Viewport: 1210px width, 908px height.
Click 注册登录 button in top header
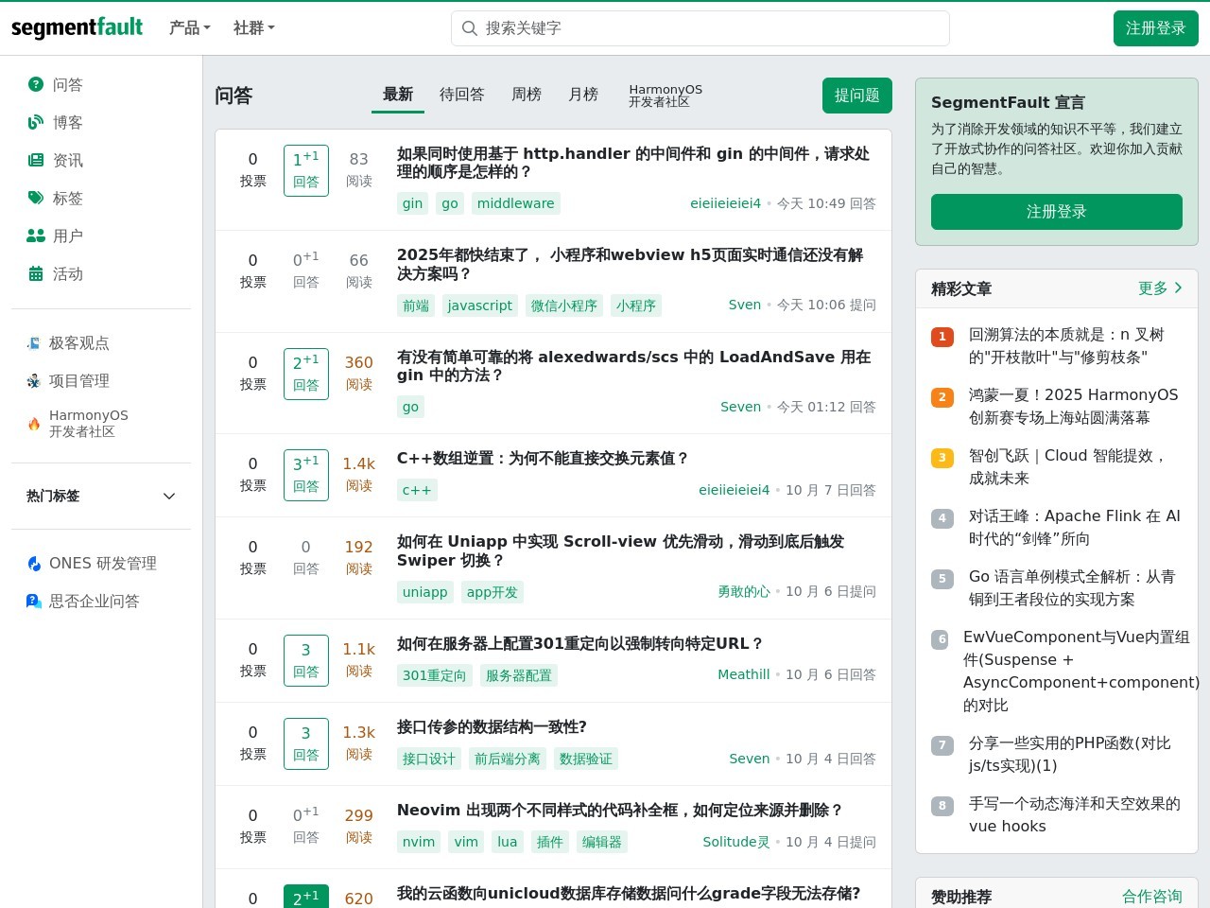point(1155,28)
